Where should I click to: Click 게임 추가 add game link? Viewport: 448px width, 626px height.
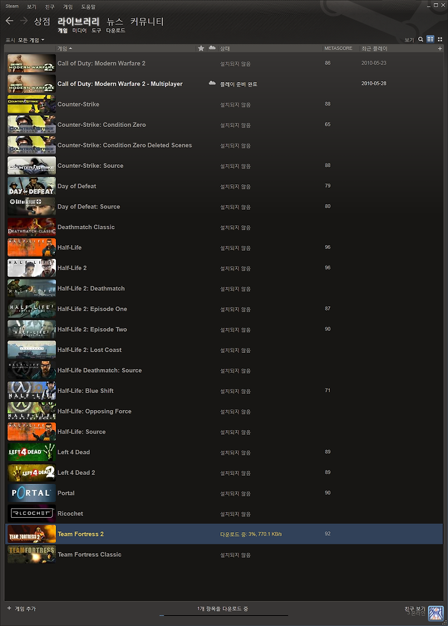click(25, 609)
